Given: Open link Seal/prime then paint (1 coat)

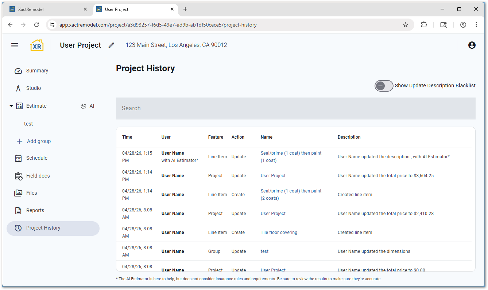Looking at the screenshot, I should coord(291,157).
